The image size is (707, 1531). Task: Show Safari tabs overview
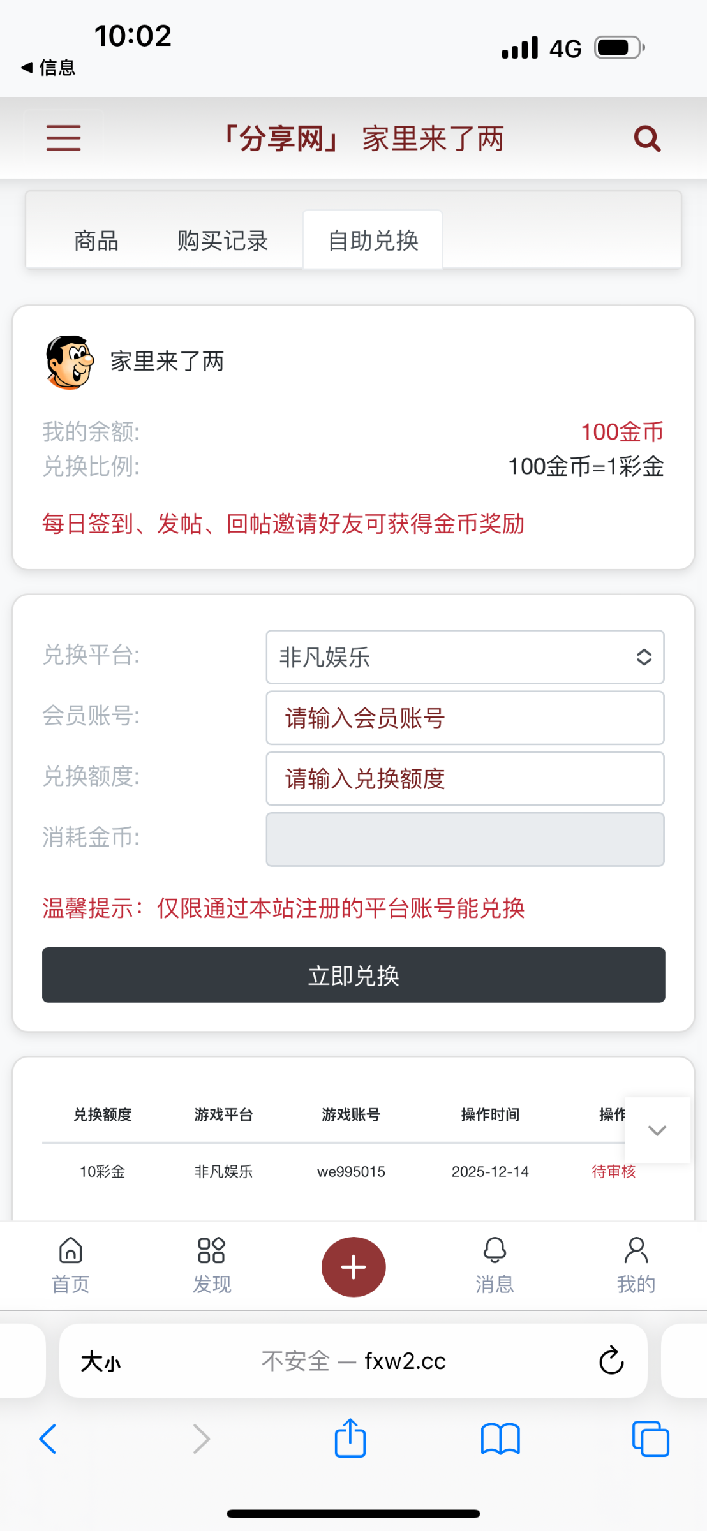pyautogui.click(x=650, y=1439)
